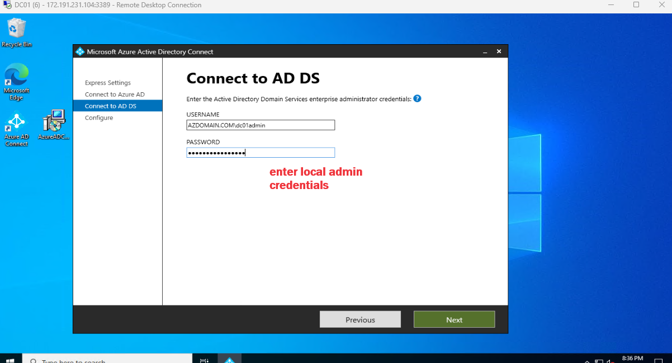Maximize the Remote Desktop Connection window
The height and width of the screenshot is (363, 672).
(x=636, y=5)
